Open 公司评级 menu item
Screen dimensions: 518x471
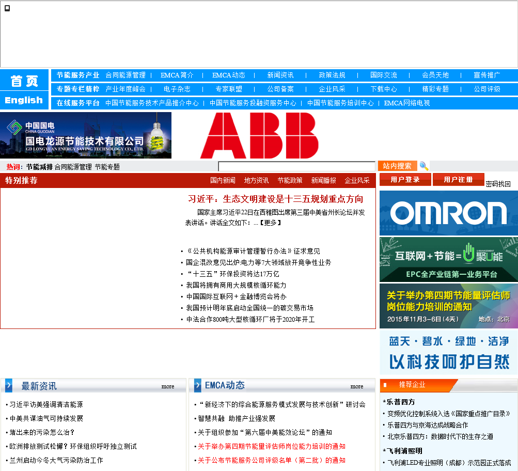(487, 89)
